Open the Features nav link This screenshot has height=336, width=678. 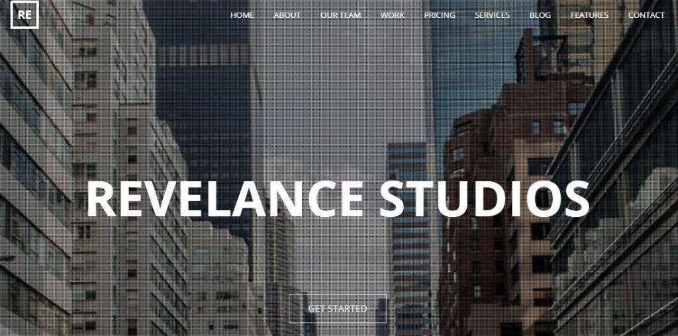click(x=589, y=15)
